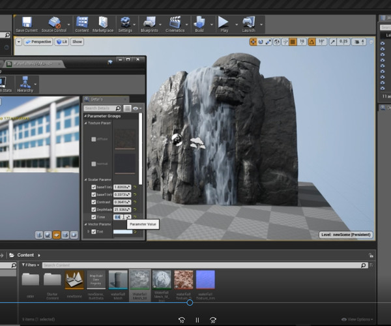
Task: Click the magnifier next to Search Details
Action: tap(118, 108)
